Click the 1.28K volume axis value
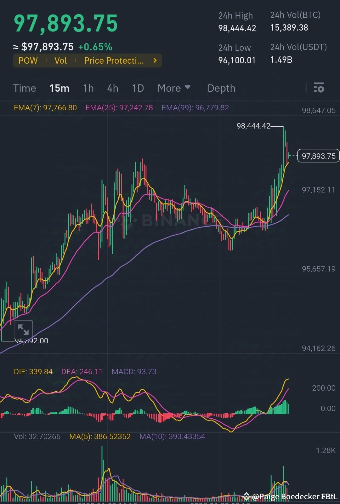 point(326,450)
